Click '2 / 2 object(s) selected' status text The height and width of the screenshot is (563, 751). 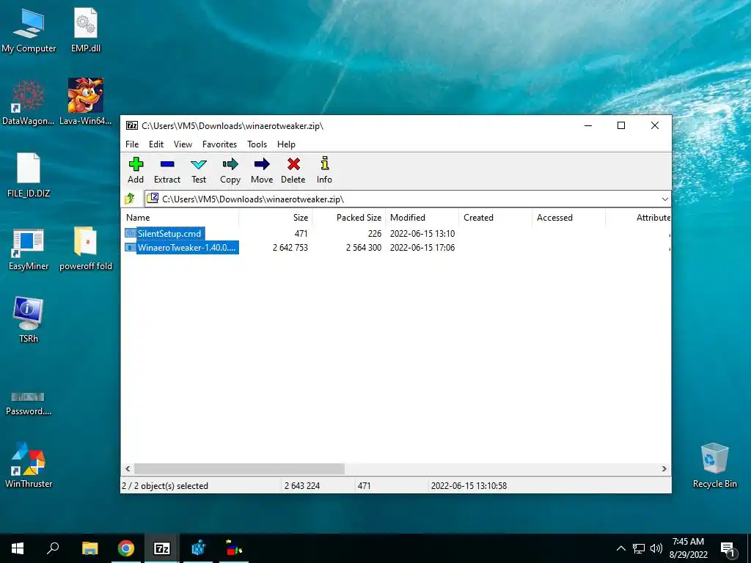[x=165, y=485]
